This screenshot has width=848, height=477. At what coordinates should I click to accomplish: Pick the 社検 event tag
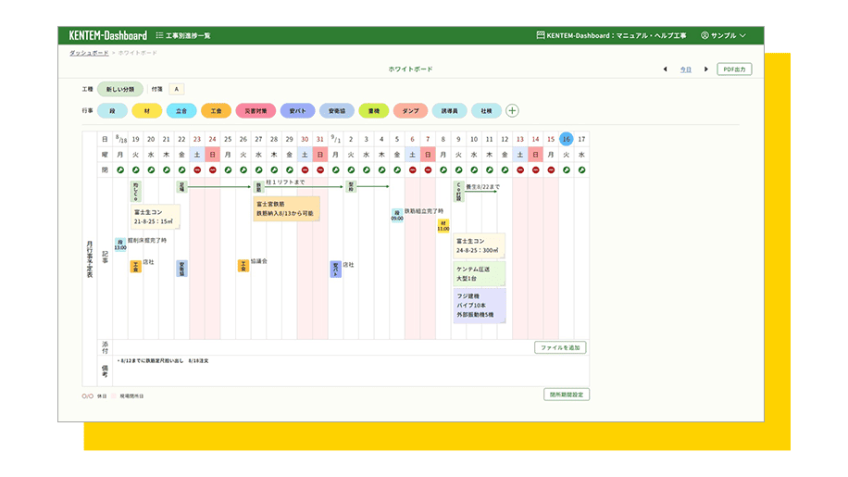click(x=486, y=111)
